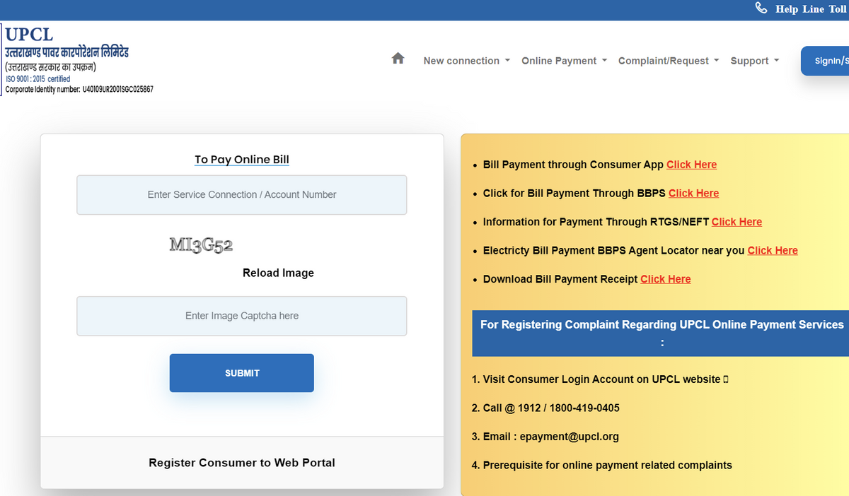Viewport: 849px width, 496px height.
Task: Click Here for BBPS bill payment
Action: click(693, 193)
